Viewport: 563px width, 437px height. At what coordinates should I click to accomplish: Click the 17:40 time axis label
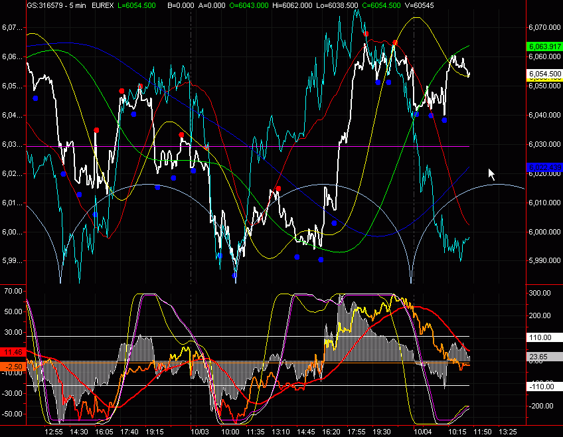pos(129,432)
